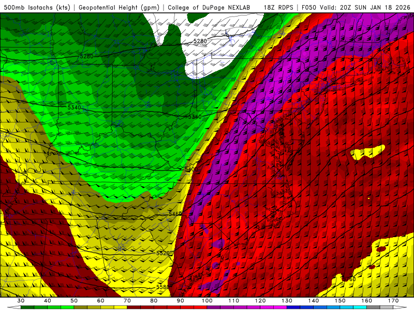Click the 100 kts colorbar label
This screenshot has width=414, height=310.
(x=207, y=301)
